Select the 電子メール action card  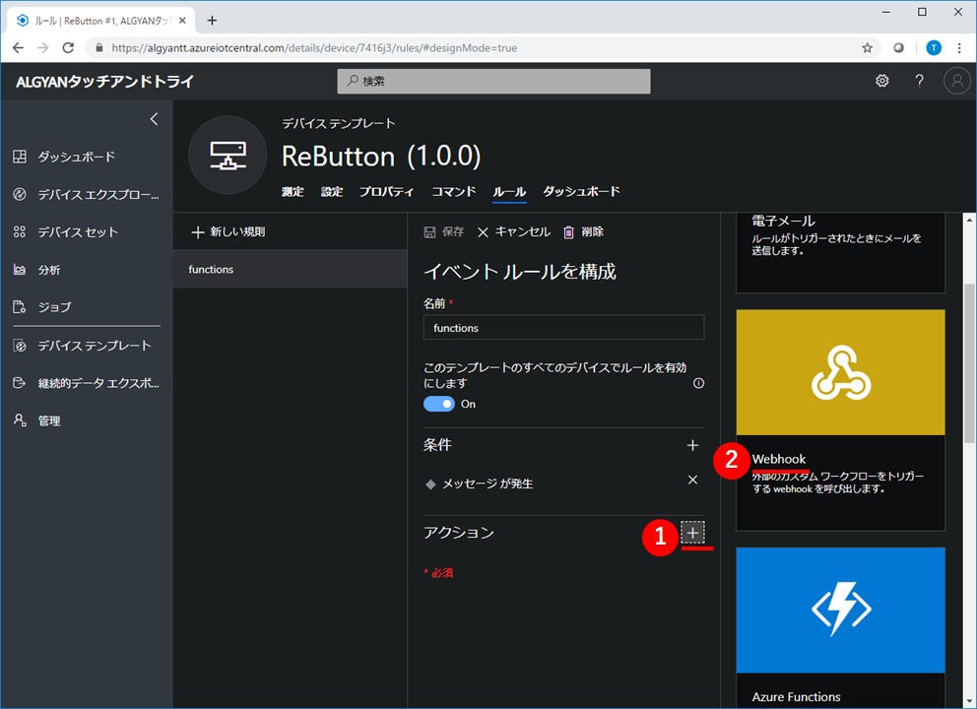tap(840, 252)
